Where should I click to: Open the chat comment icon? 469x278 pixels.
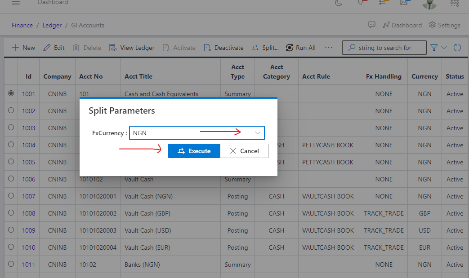tap(371, 25)
